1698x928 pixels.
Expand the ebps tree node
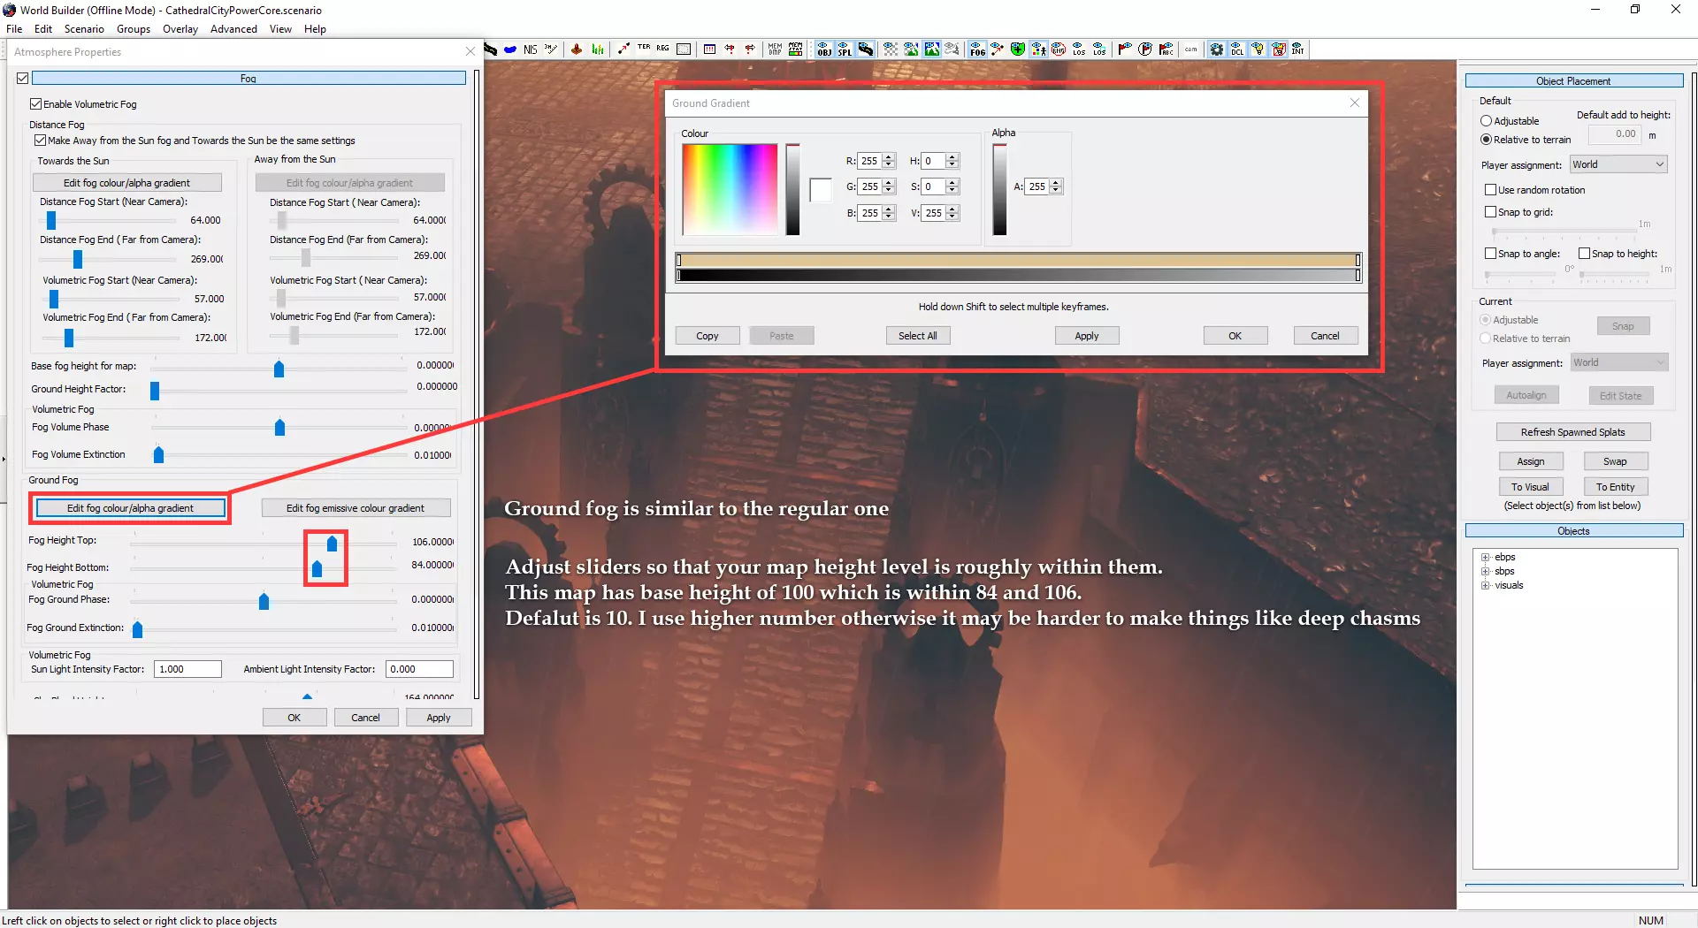[x=1486, y=558]
